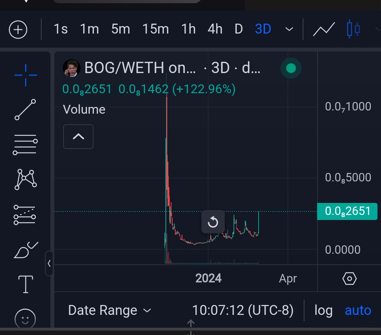Image resolution: width=381 pixels, height=335 pixels.
Task: Select the 1m timeframe
Action: (x=89, y=29)
